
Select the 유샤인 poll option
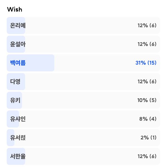tap(83, 119)
